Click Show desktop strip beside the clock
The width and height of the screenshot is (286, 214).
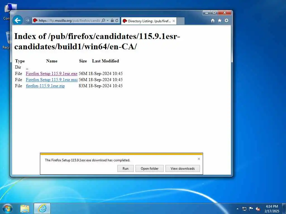[284, 208]
